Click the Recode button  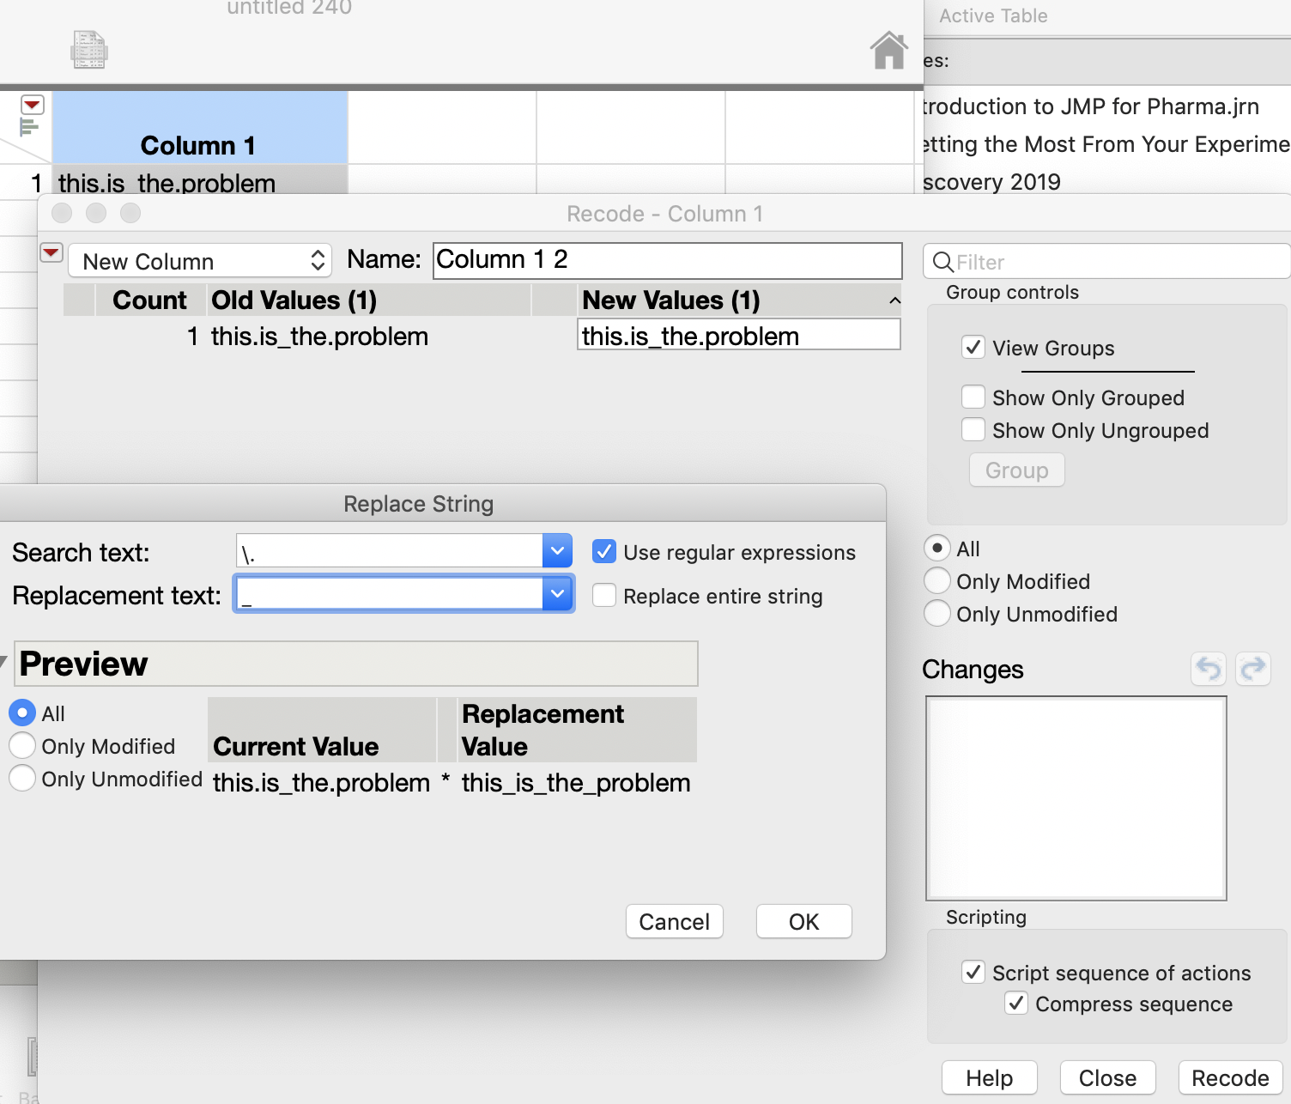[x=1229, y=1078]
